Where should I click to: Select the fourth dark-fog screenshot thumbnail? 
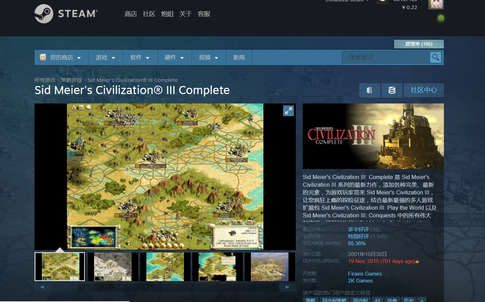pos(217,266)
